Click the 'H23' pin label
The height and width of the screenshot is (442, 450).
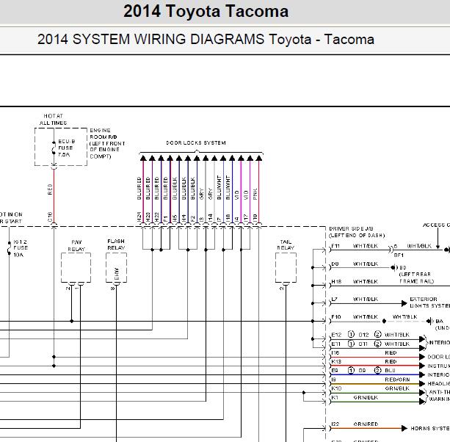pos(148,217)
